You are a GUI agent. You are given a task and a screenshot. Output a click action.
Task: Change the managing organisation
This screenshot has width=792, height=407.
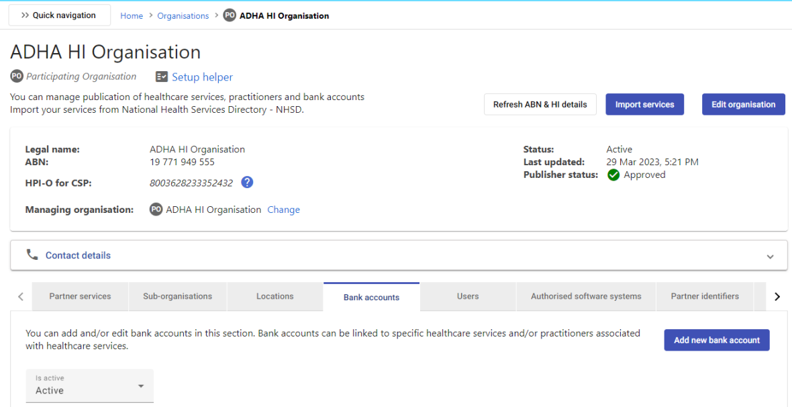(x=283, y=210)
